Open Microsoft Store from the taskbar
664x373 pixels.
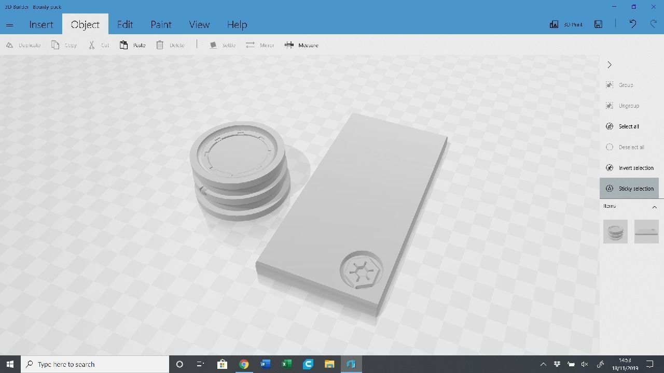coord(222,364)
